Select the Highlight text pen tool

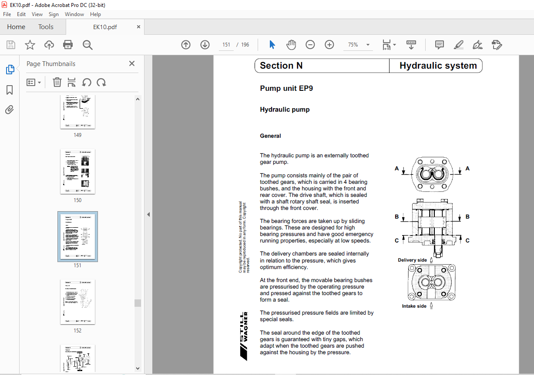[459, 45]
